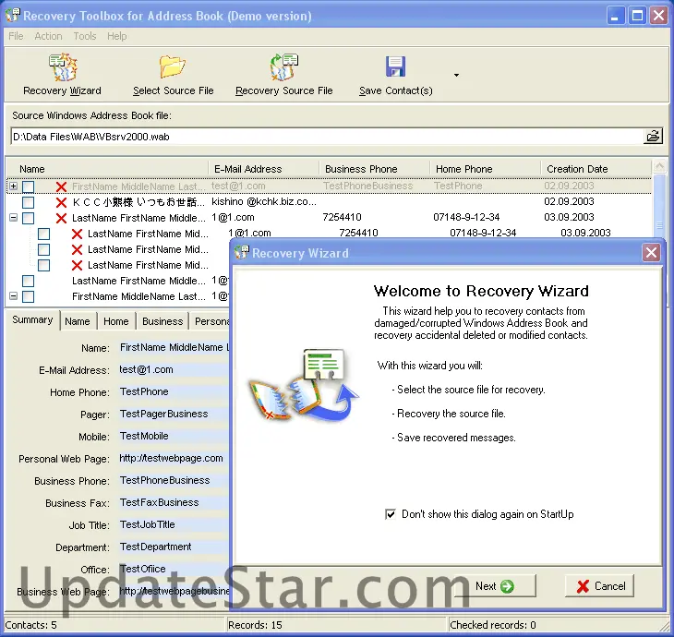Uncheck Don't show this dialog on StartUp
Image resolution: width=674 pixels, height=637 pixels.
tap(391, 514)
